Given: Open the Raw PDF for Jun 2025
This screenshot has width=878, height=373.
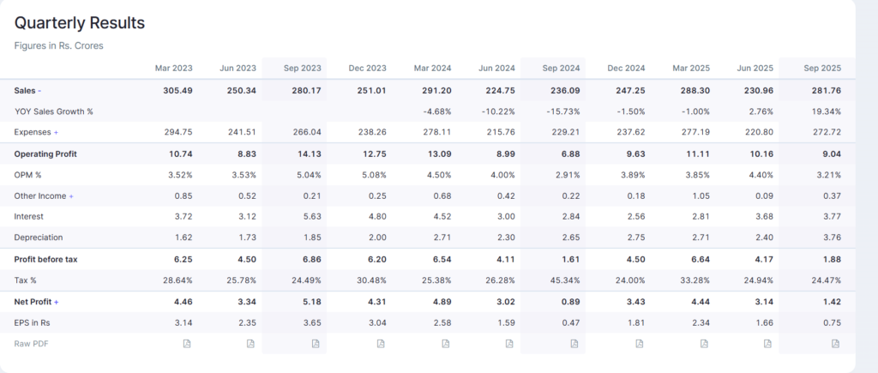Looking at the screenshot, I should coord(769,343).
